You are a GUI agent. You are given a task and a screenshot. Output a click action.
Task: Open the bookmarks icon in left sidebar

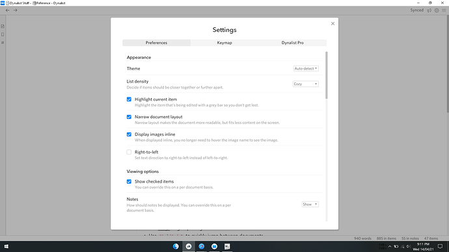[3, 34]
